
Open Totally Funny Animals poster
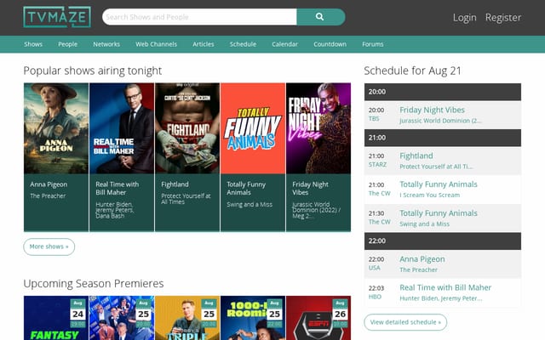253,128
